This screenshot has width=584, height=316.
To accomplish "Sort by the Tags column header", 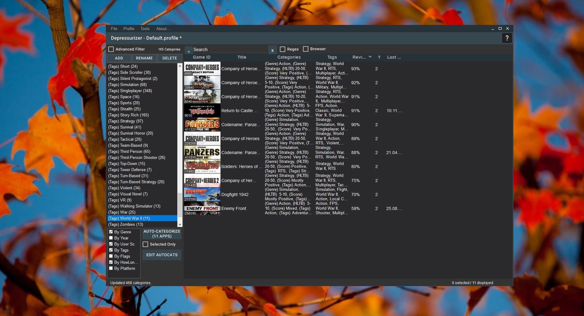I will click(x=332, y=57).
